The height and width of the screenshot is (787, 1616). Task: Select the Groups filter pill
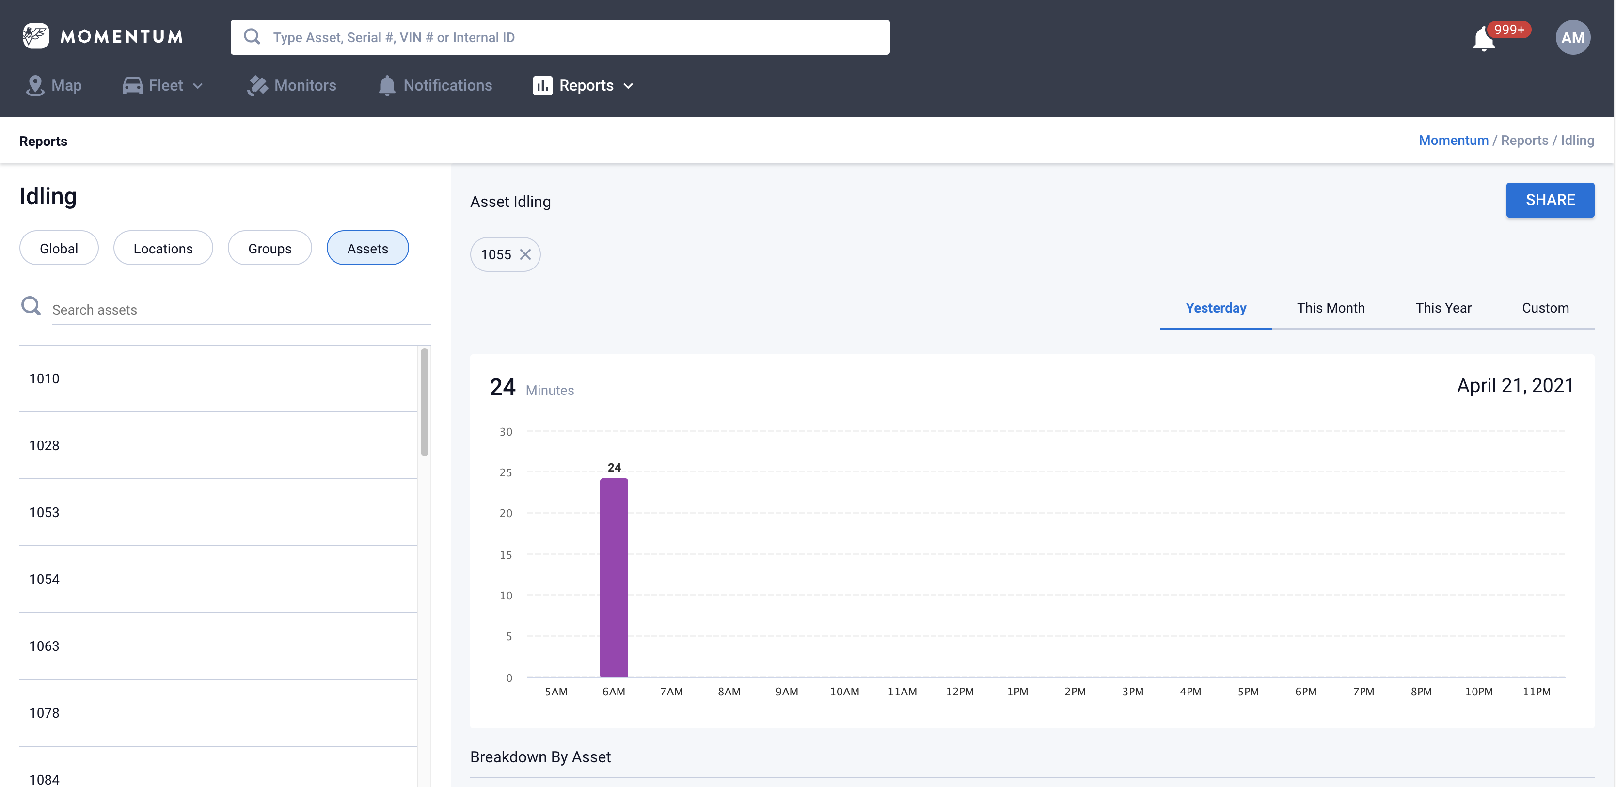269,248
